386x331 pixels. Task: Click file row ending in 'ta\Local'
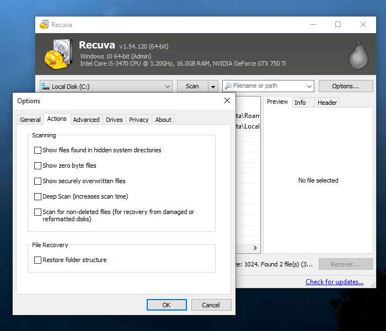click(248, 126)
